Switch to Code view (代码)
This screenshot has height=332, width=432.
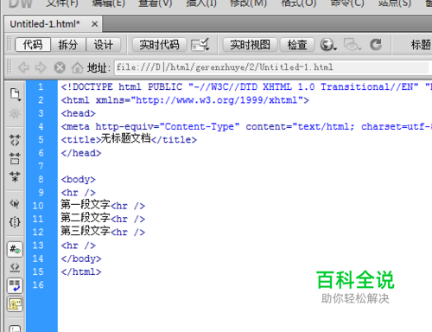[x=33, y=45]
